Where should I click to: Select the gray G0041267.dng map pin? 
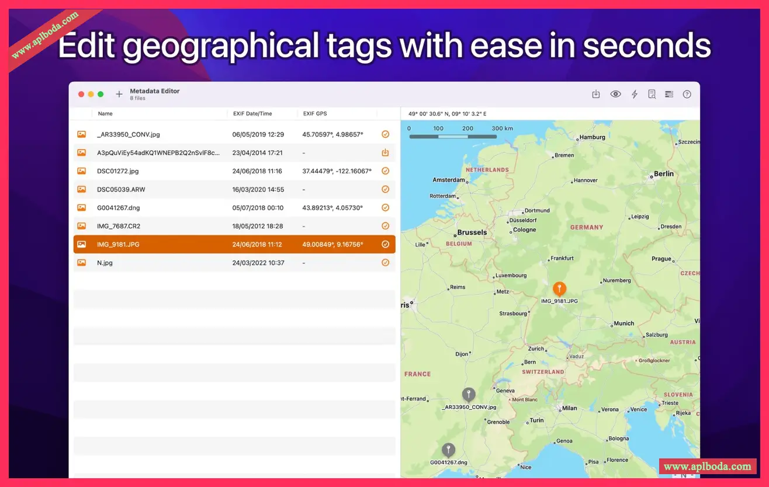(448, 450)
